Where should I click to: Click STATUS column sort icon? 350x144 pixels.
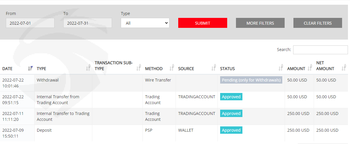[281, 67]
